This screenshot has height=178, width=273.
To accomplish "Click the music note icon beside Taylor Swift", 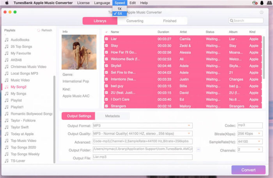I will click(6, 127).
